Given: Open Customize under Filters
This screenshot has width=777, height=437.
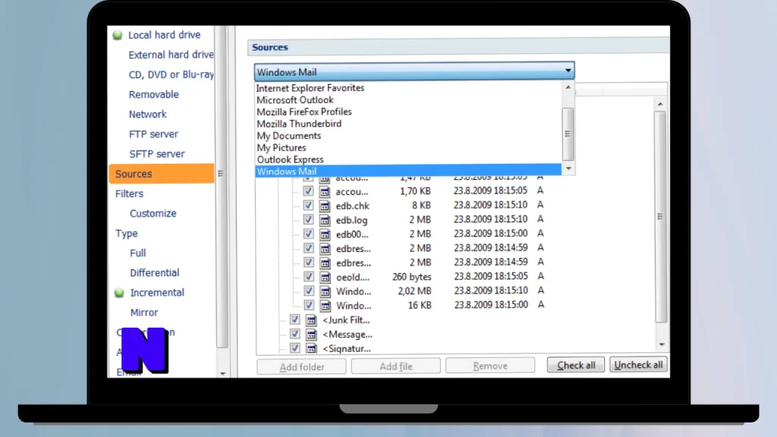Looking at the screenshot, I should [x=153, y=213].
